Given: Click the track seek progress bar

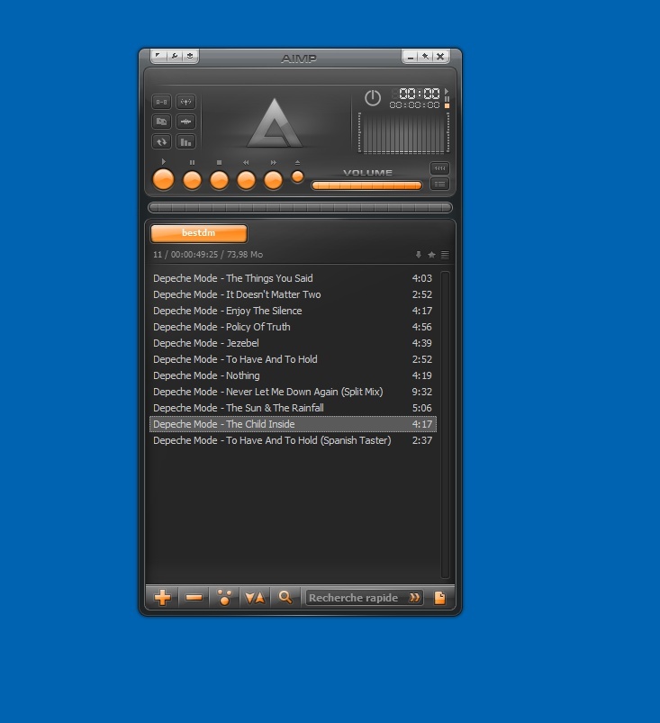Looking at the screenshot, I should coord(300,207).
